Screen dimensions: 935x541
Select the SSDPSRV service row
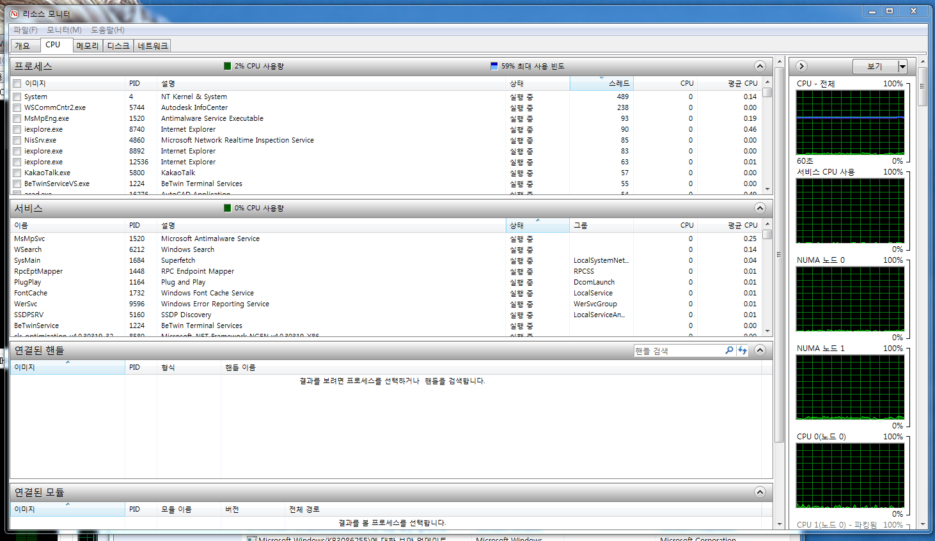(x=386, y=315)
